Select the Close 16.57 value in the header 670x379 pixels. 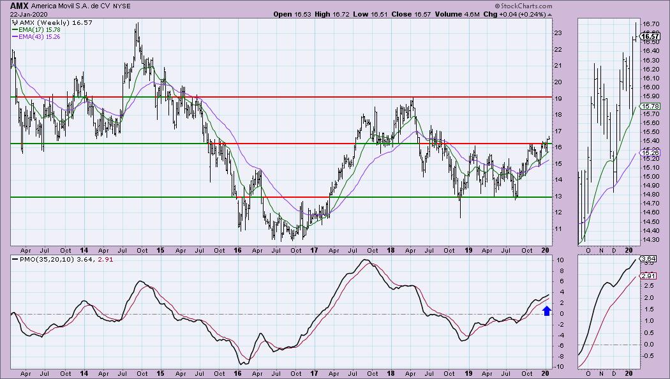pyautogui.click(x=412, y=14)
